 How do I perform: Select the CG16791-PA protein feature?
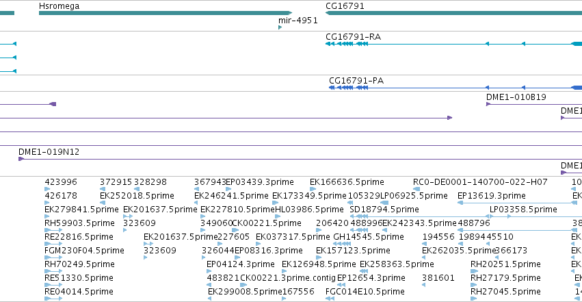coord(455,88)
